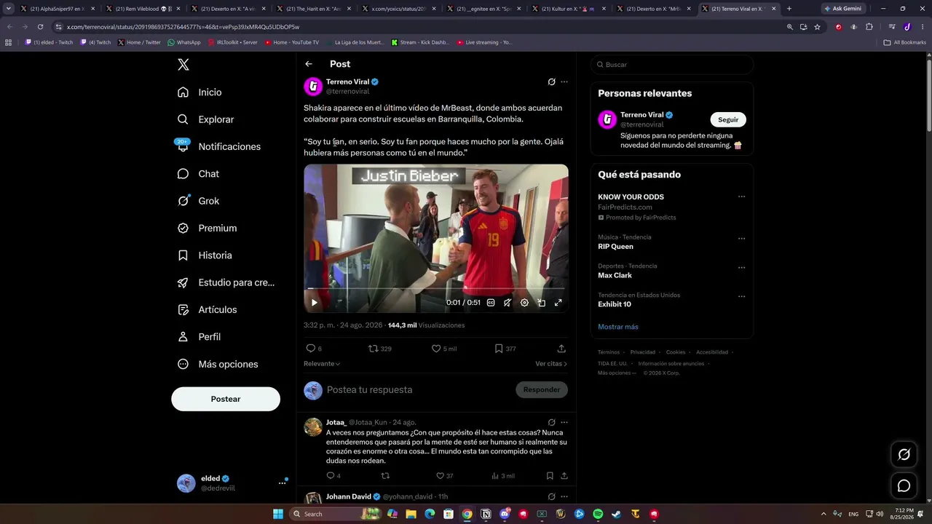Reply to the main post

pyautogui.click(x=313, y=349)
